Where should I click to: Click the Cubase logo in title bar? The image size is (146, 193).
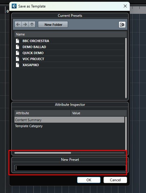tap(14, 6)
